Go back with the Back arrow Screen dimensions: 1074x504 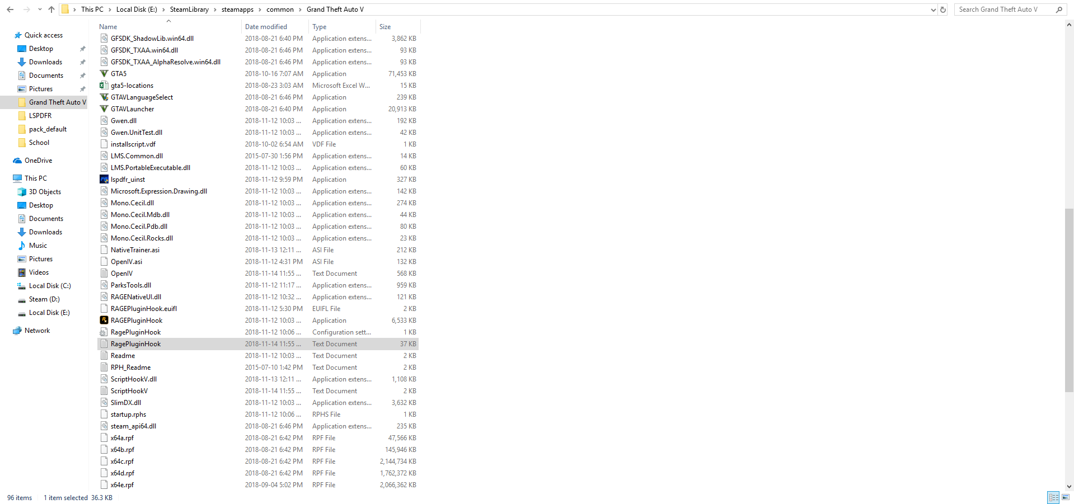[10, 10]
